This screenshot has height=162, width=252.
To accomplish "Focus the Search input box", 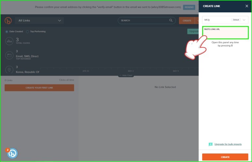I will (147, 21).
